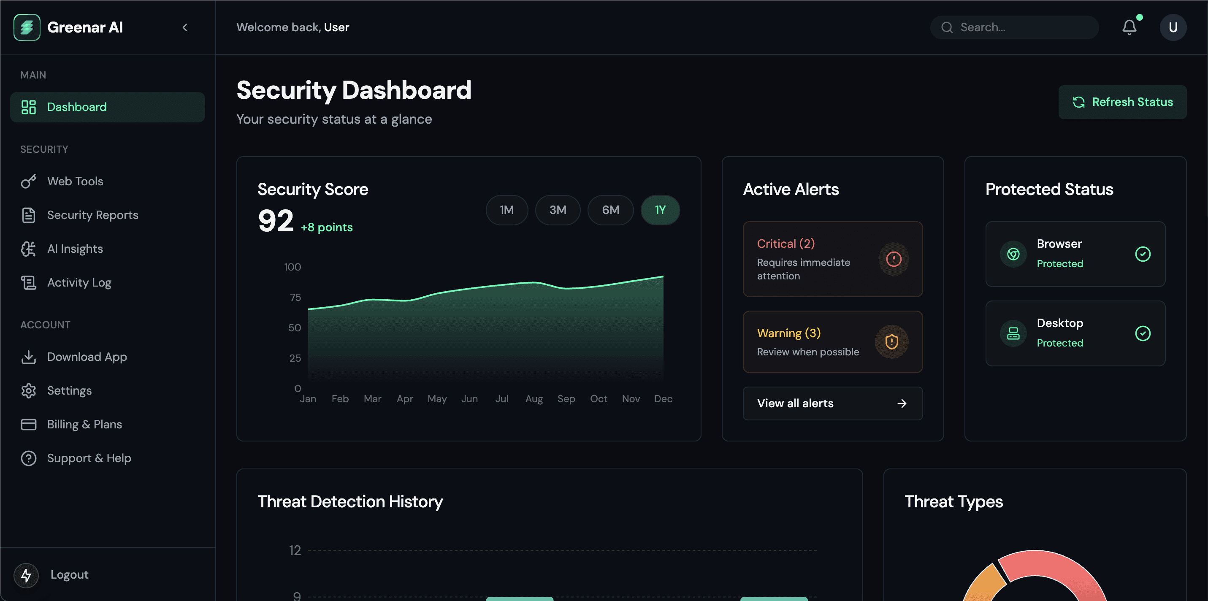Click the Security Score area chart

click(x=485, y=333)
